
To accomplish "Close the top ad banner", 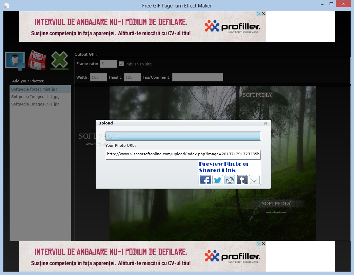I will (263, 14).
